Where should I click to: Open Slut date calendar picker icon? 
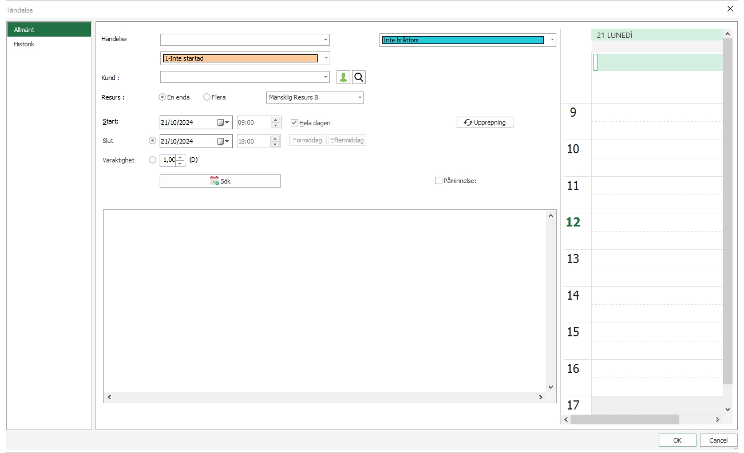coord(223,141)
